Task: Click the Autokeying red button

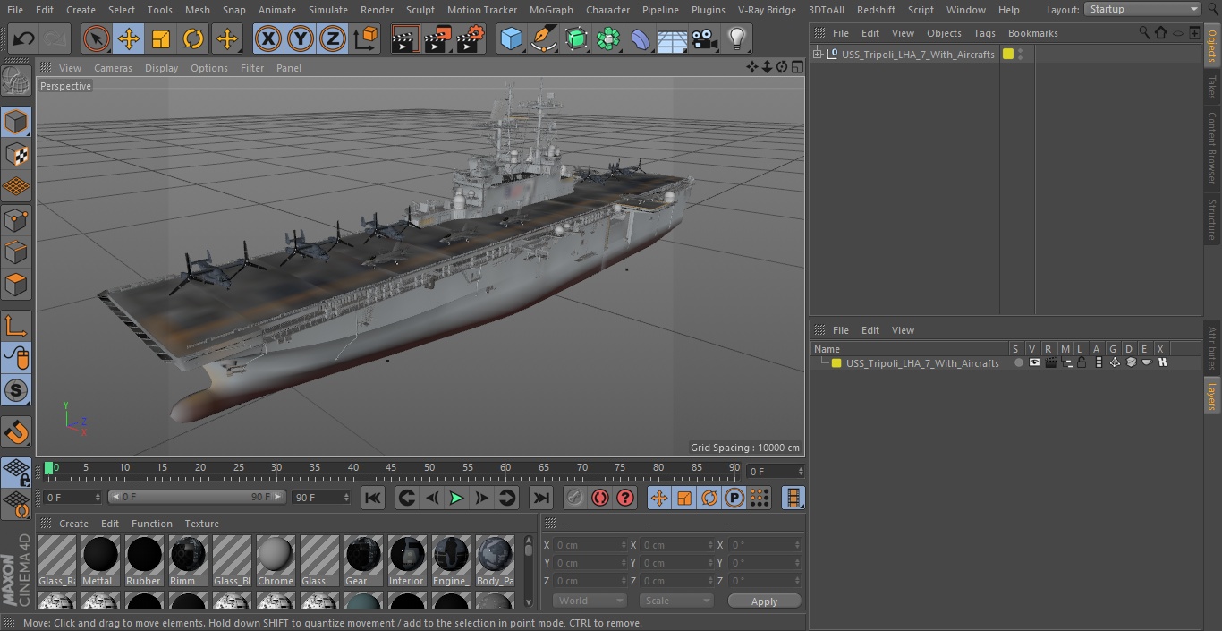Action: (x=600, y=498)
